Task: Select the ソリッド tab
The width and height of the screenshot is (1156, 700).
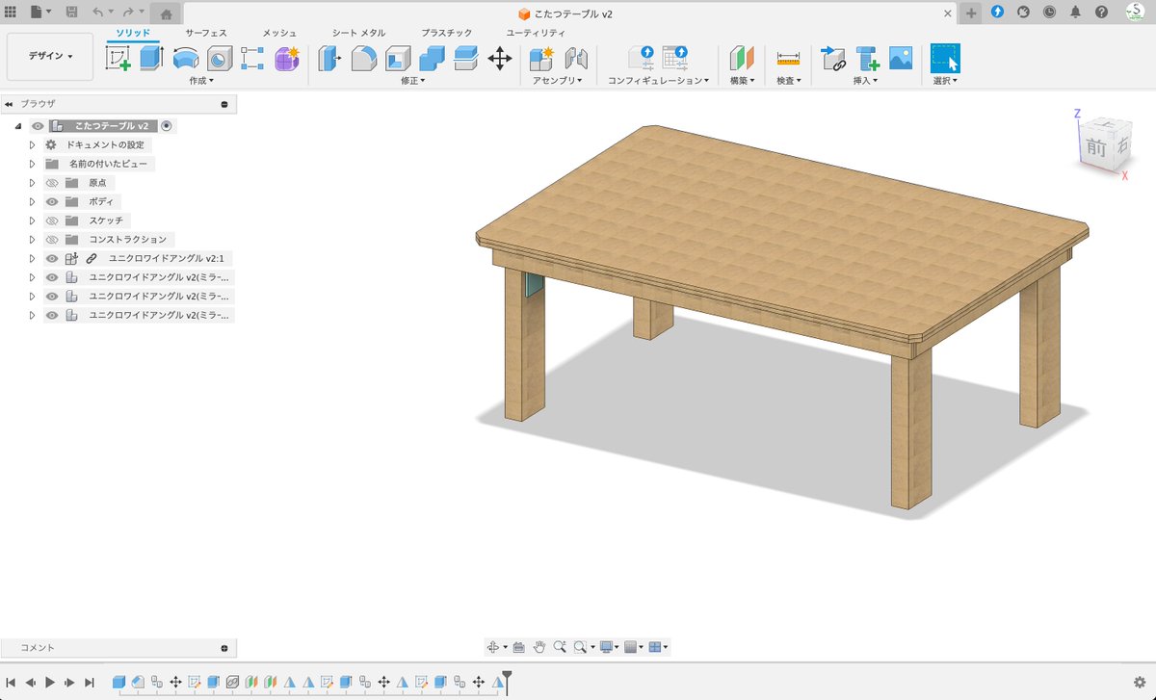Action: coord(133,33)
